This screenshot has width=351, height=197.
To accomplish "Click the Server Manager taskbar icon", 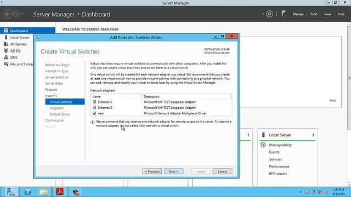I will click(10, 192).
